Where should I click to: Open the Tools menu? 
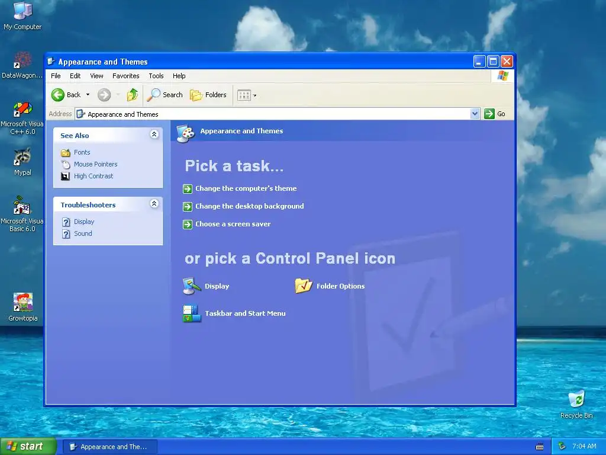click(156, 76)
